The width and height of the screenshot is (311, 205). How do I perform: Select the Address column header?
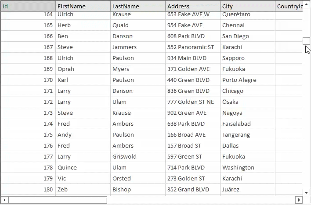tap(193, 6)
